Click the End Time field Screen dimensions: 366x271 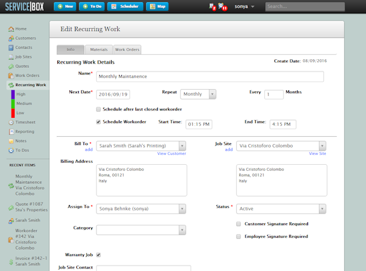[x=283, y=125]
